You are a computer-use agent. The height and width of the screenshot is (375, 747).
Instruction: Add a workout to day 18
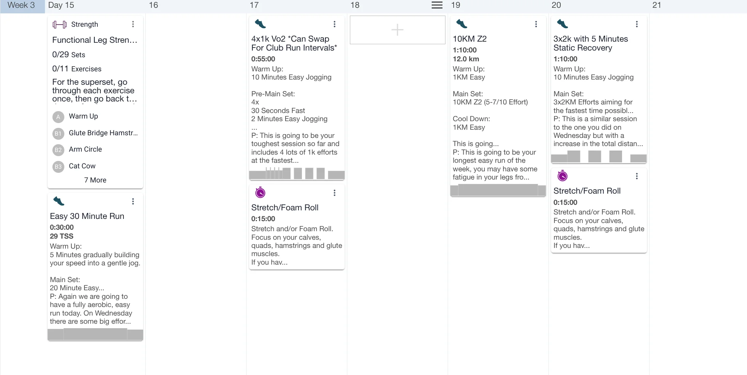pos(397,30)
